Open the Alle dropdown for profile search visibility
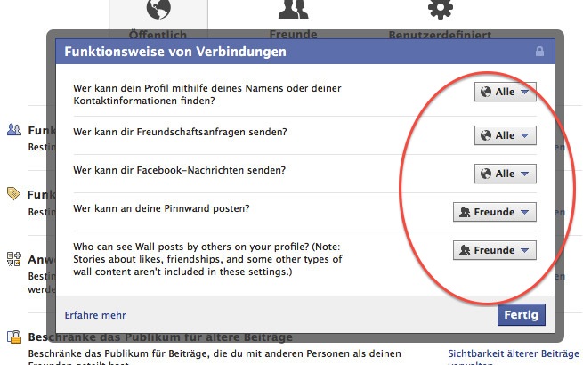 (506, 92)
